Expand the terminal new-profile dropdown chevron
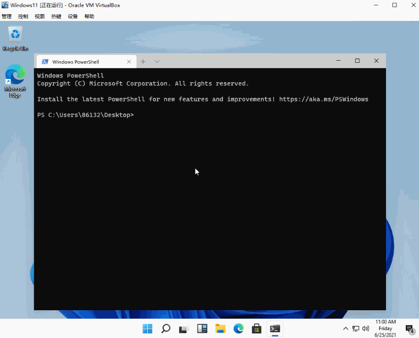Screen dimensions: 419x338 (x=157, y=62)
